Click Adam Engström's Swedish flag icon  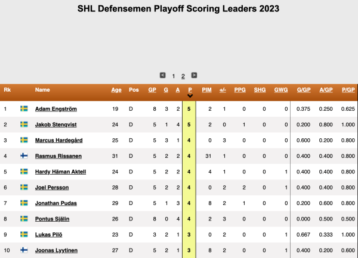point(24,109)
